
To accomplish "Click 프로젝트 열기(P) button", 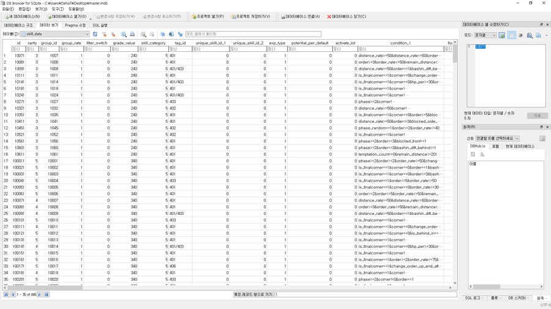I will point(208,16).
